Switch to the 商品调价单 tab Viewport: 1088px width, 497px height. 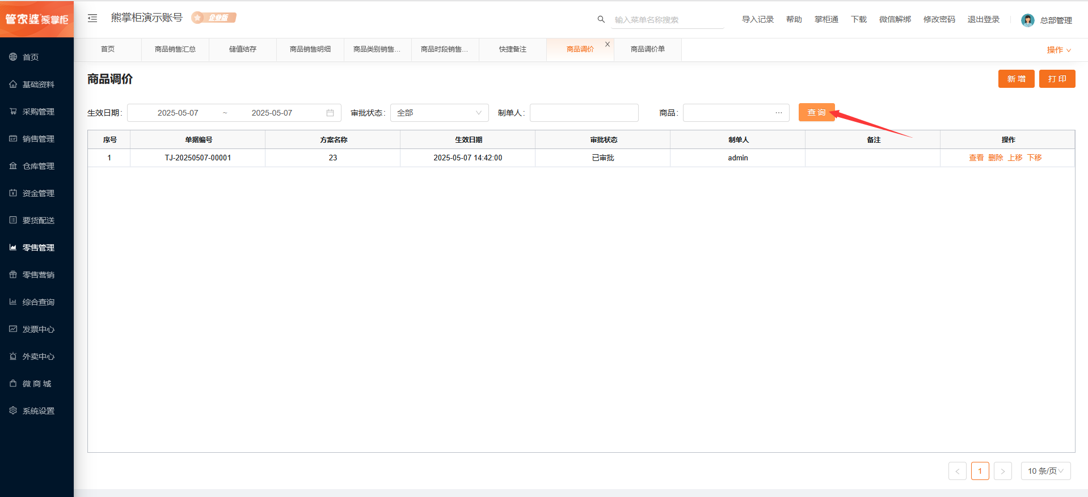[x=648, y=49]
